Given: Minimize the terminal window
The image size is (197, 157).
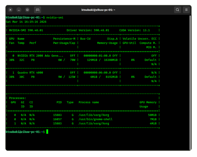Looking at the screenshot, I should pos(19,10).
